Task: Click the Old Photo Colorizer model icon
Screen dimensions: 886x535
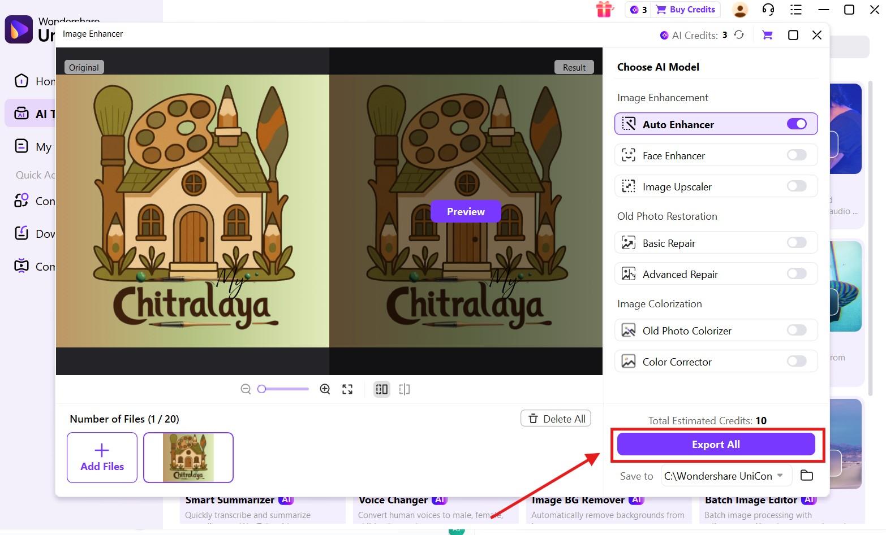Action: click(629, 330)
